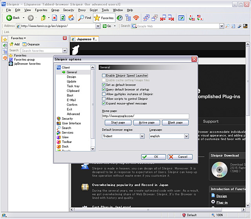Open the address bar URL dropdown

tap(98, 26)
